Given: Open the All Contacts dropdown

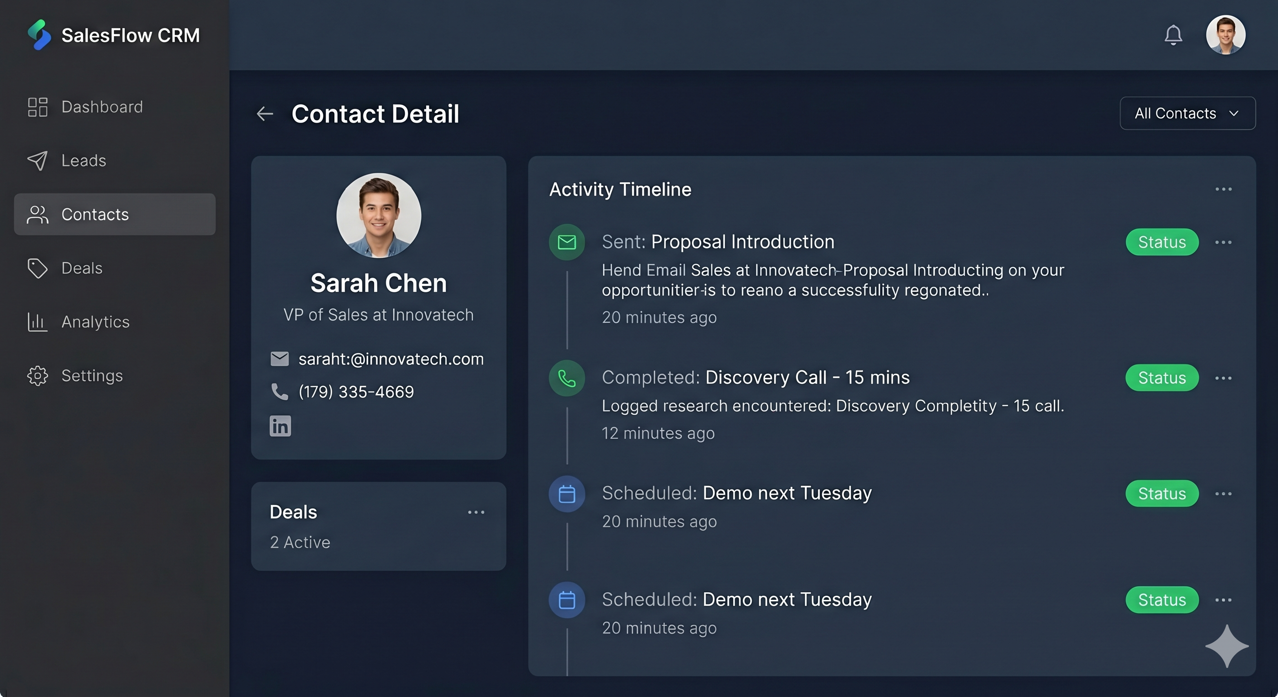Looking at the screenshot, I should [x=1187, y=113].
